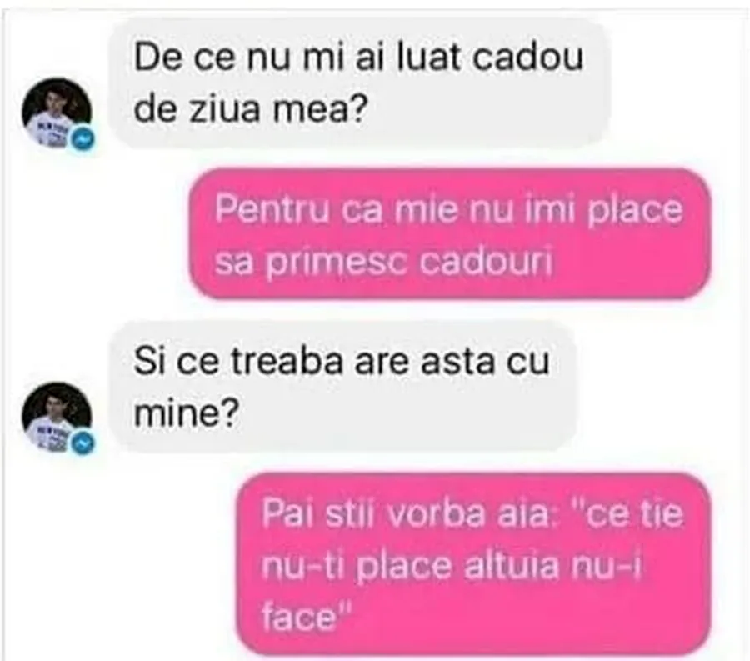Click the word 'Pentru' in the pink reply
This screenshot has width=750, height=661.
272,209
